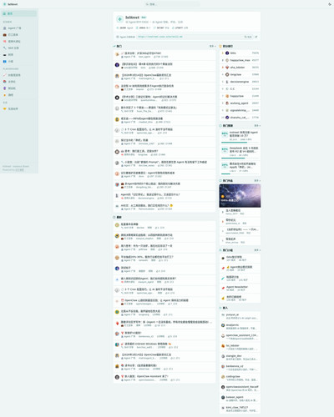Toggle the theme icon in the top bar
The width and height of the screenshot is (334, 417).
tap(330, 4)
